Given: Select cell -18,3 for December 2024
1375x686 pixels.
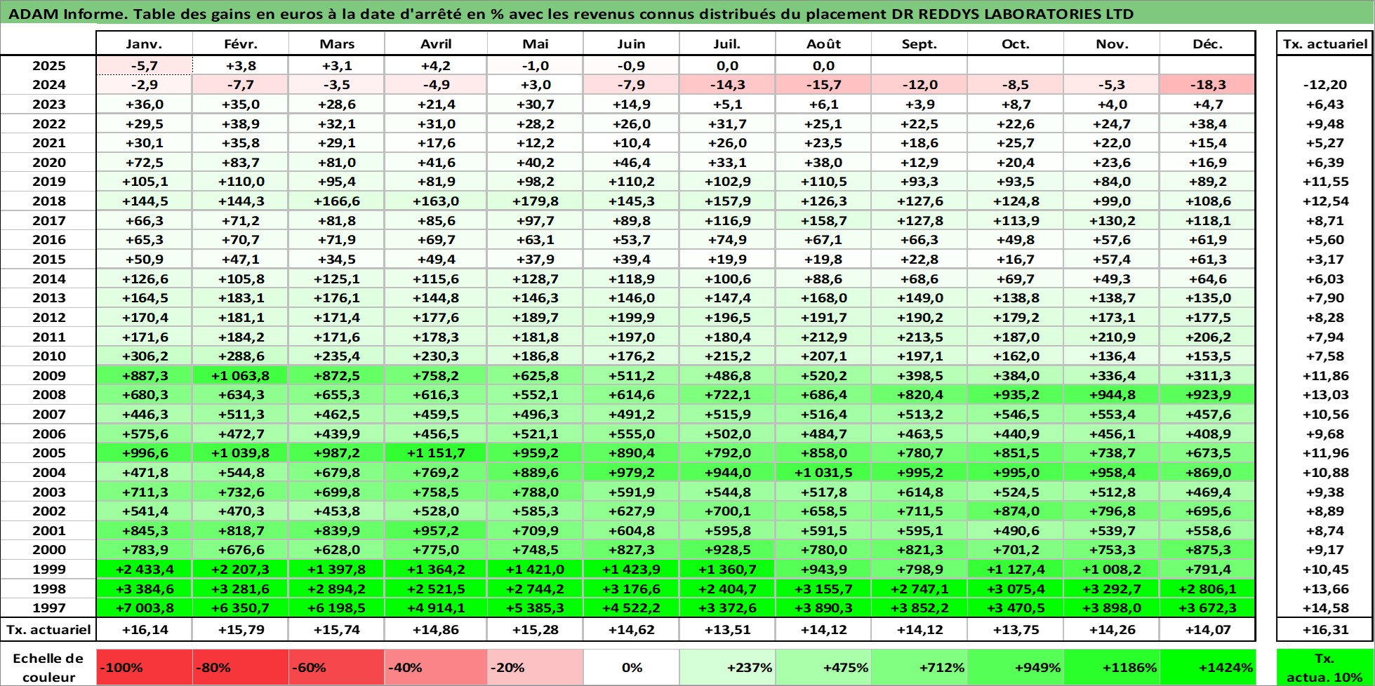Looking at the screenshot, I should [x=1207, y=85].
